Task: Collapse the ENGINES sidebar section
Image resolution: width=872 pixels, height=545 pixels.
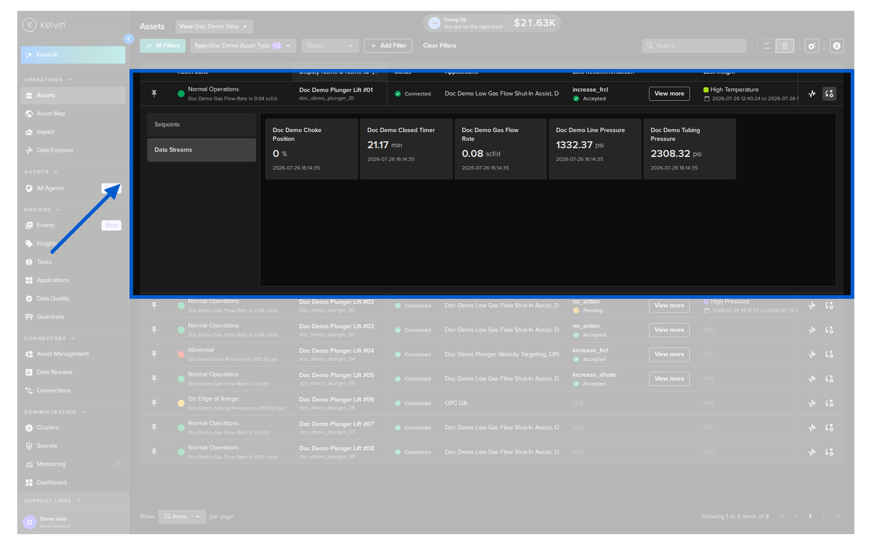Action: coord(42,210)
